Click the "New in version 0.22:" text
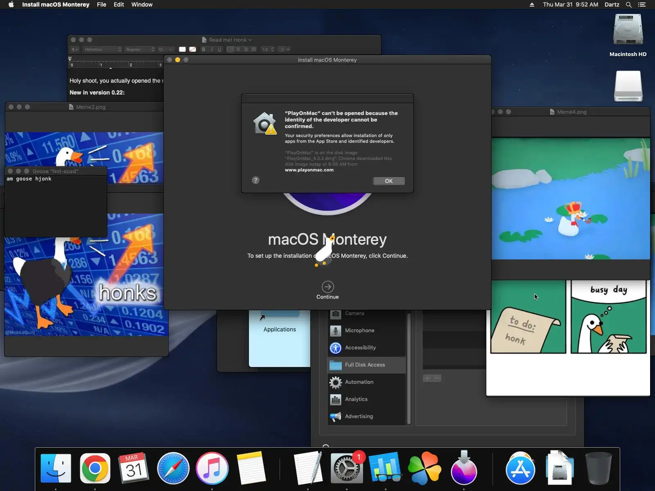 97,92
